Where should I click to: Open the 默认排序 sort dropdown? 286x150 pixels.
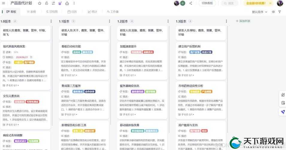point(260,12)
